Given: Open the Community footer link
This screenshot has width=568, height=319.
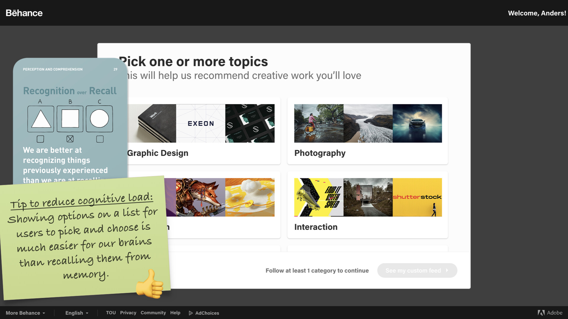Looking at the screenshot, I should tap(153, 313).
